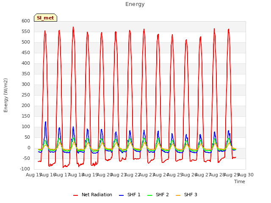Click the Aug 28 x-axis date label

[x=217, y=175]
